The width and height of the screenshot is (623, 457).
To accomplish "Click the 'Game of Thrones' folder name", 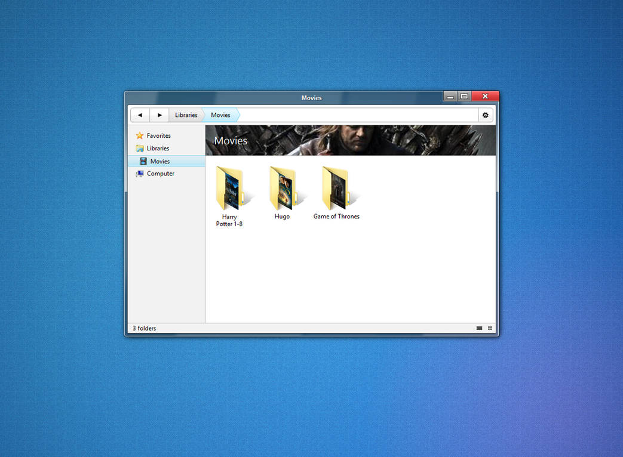I will pyautogui.click(x=336, y=217).
